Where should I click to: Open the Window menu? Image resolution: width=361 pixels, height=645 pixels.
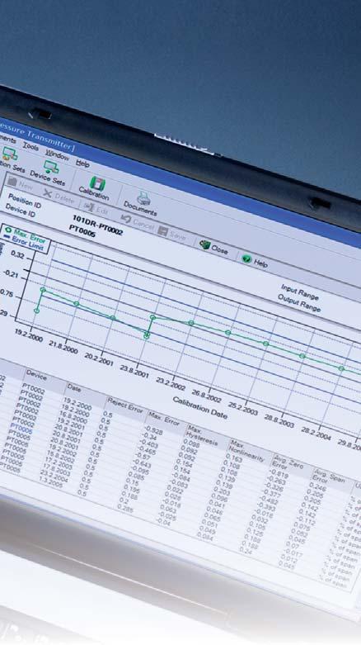[58, 155]
